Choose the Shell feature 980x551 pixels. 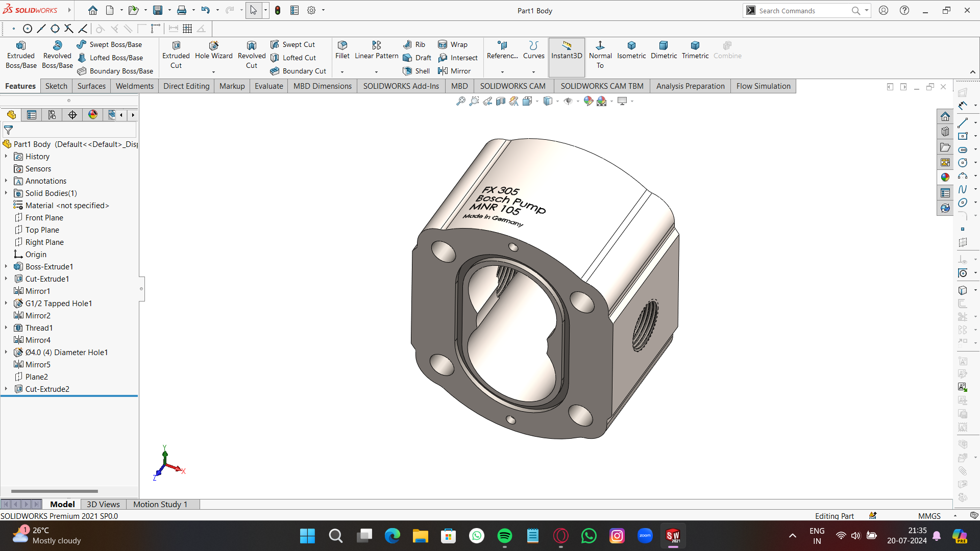[x=416, y=71]
